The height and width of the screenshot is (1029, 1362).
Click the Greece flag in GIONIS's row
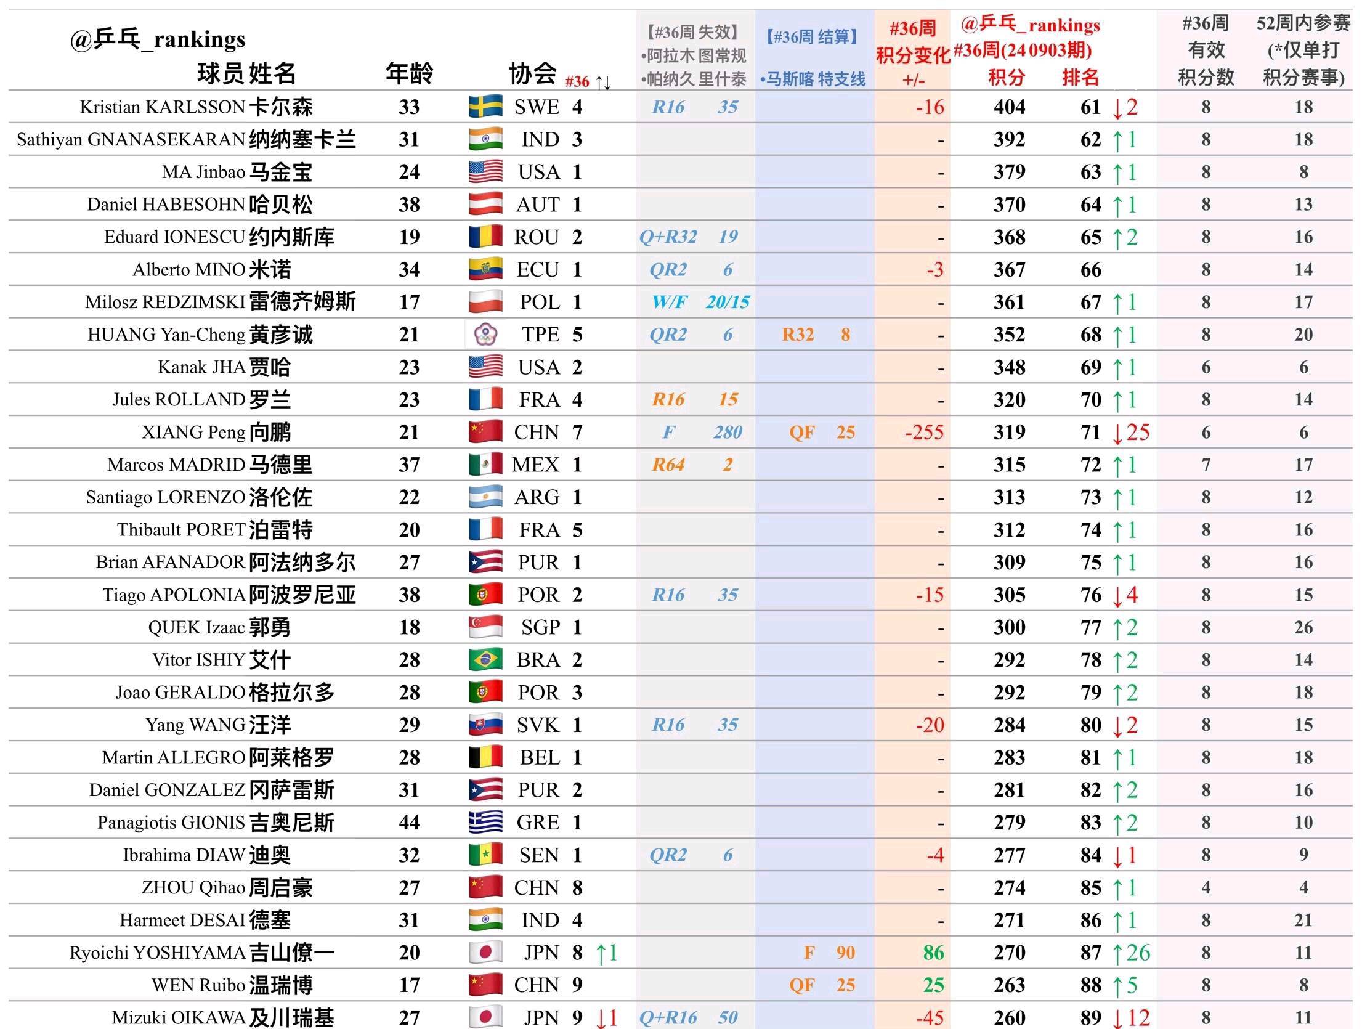pos(485,823)
